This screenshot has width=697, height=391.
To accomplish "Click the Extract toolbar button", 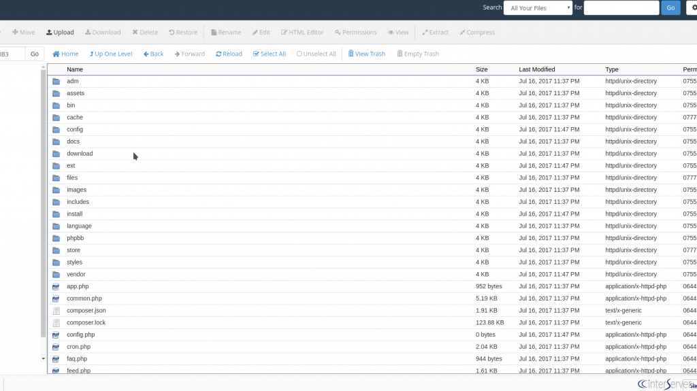I will 435,32.
